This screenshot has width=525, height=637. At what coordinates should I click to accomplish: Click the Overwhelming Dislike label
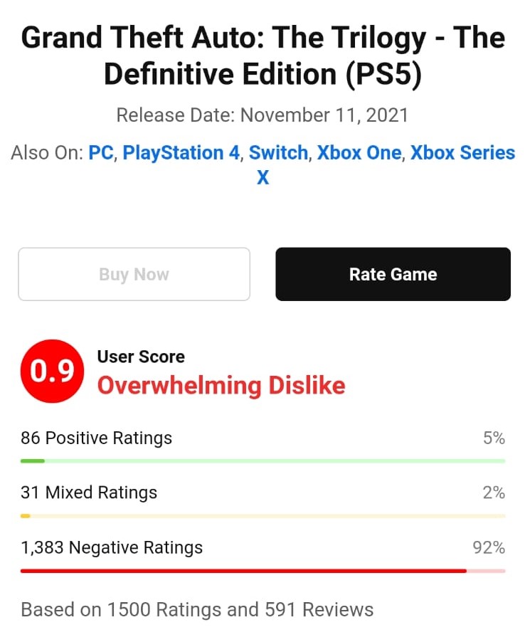[x=221, y=386]
